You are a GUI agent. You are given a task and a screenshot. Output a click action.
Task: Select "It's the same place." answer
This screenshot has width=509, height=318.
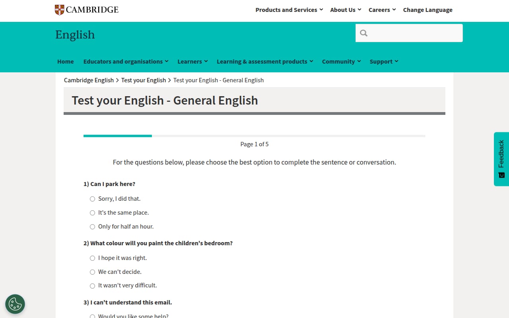tap(92, 213)
